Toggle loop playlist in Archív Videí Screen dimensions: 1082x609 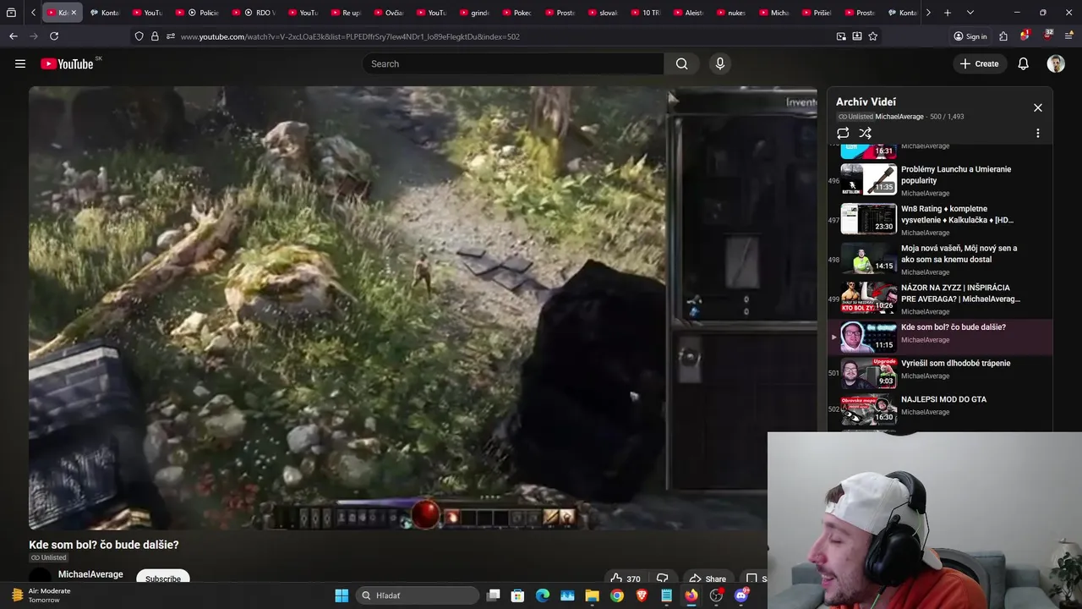(843, 133)
